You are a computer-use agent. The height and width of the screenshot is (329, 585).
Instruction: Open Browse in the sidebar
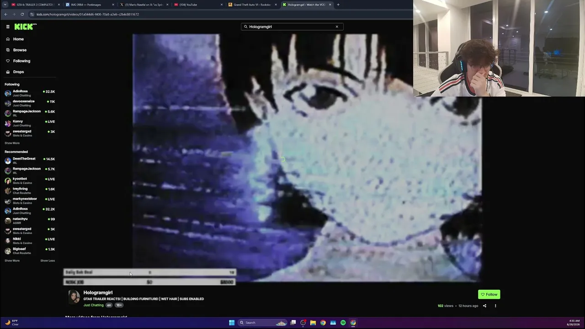[x=20, y=50]
